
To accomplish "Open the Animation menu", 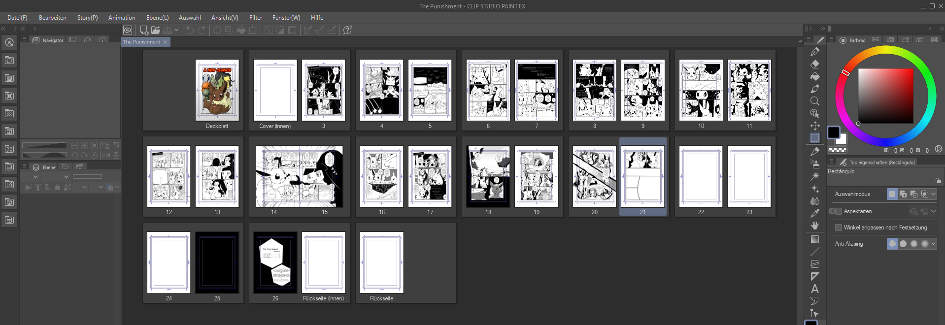I will 122,18.
